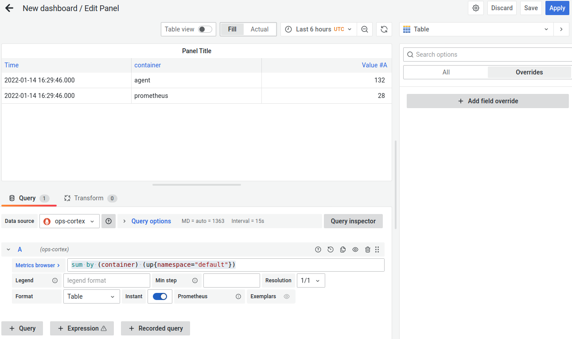572x339 pixels.
Task: Click the Discard button
Action: coord(502,8)
